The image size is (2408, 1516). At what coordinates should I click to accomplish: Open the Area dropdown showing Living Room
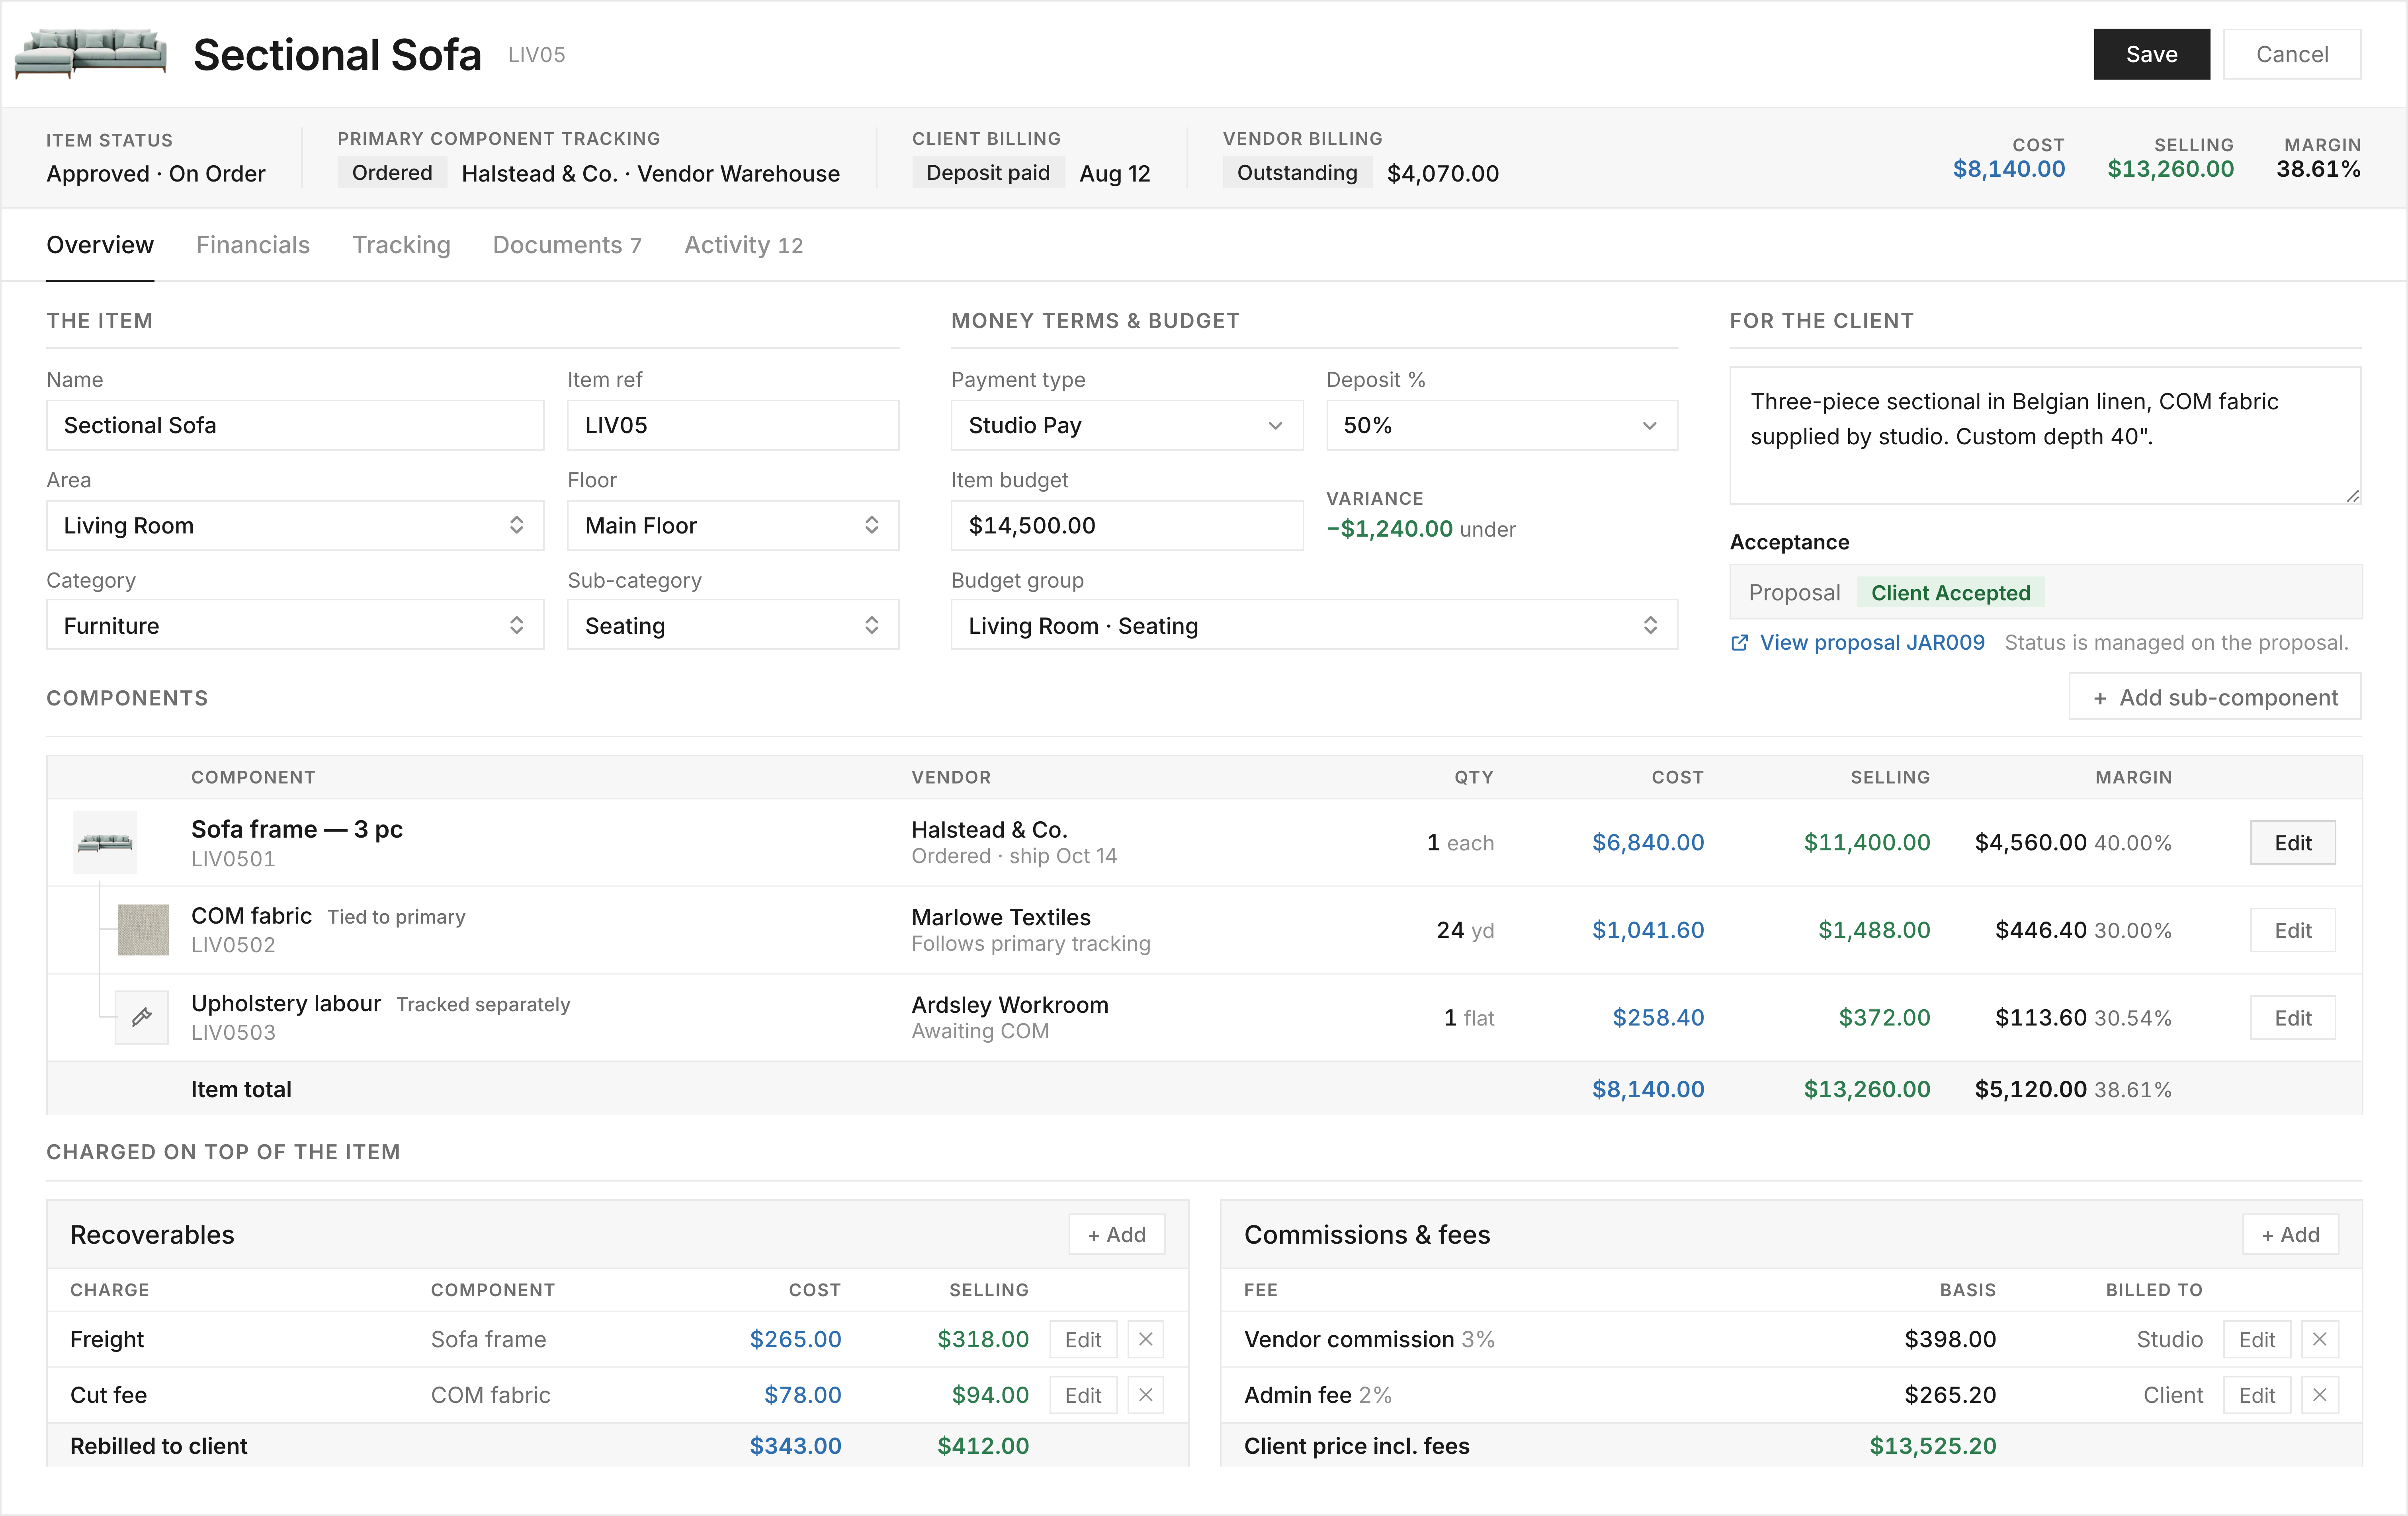pyautogui.click(x=295, y=525)
